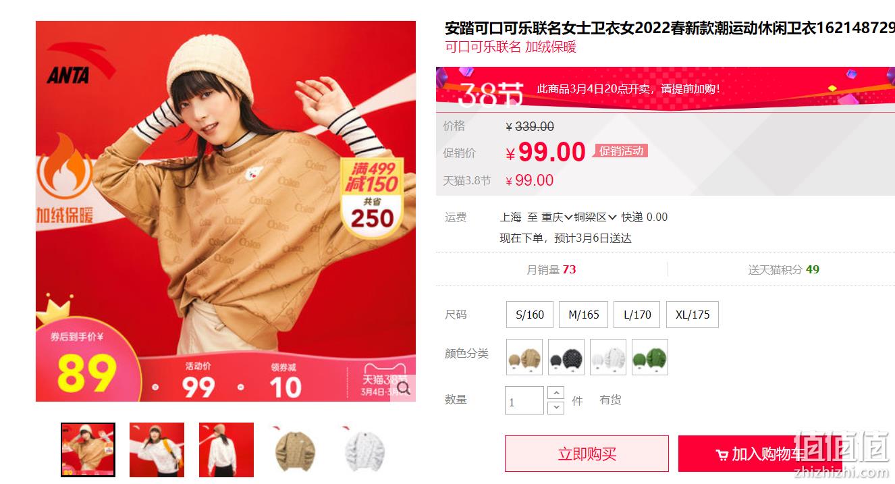Screen dimensions: 895x484
Task: Select size M/165
Action: pos(583,315)
